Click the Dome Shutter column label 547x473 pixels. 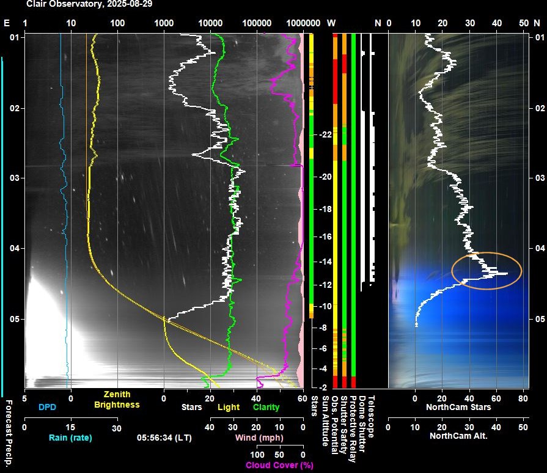[x=363, y=422]
